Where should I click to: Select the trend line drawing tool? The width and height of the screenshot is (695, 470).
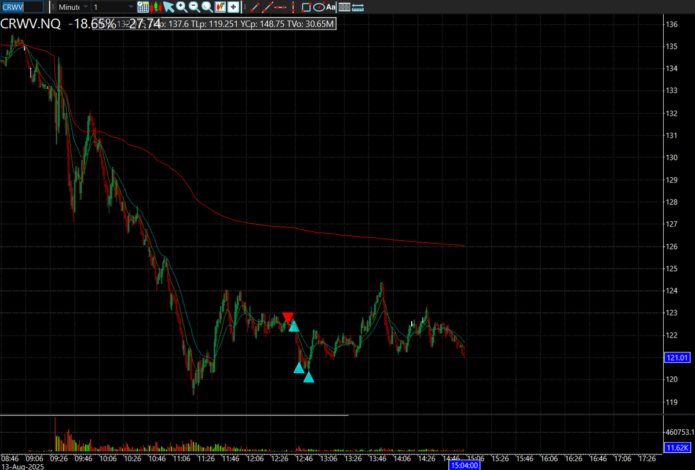[254, 7]
